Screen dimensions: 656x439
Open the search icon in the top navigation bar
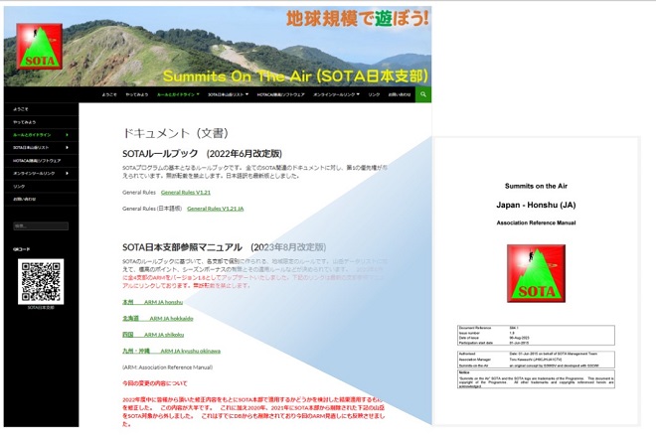pyautogui.click(x=423, y=94)
